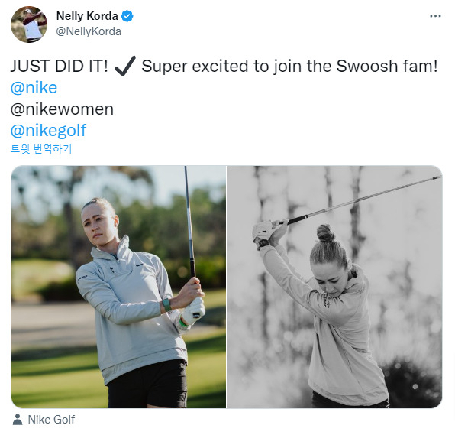Open the black-and-white swing photo
The image size is (455, 435).
335,287
